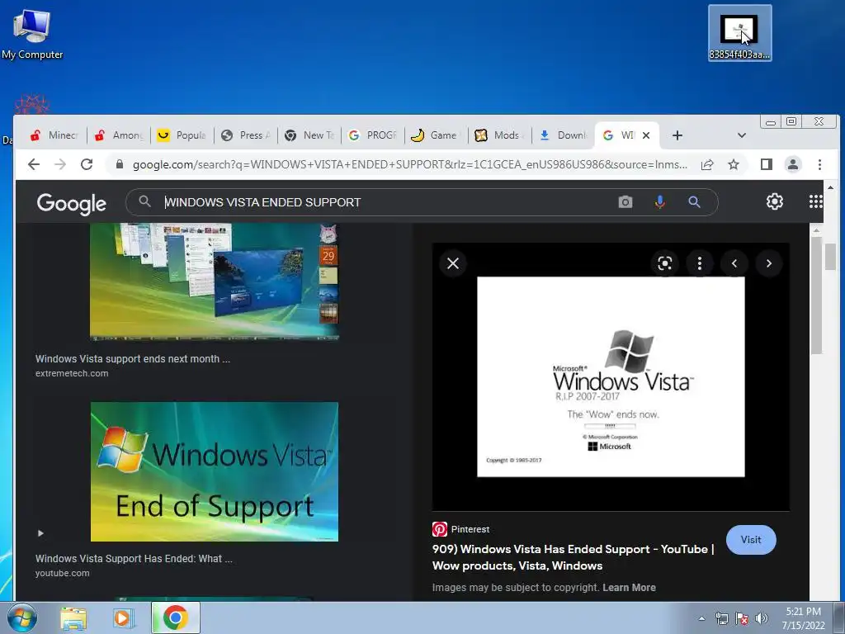Viewport: 845px width, 634px height.
Task: Open Windows Vista support ends next month result
Action: click(133, 359)
